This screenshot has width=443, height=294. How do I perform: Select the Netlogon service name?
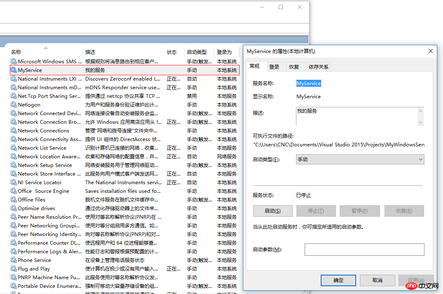(29, 105)
